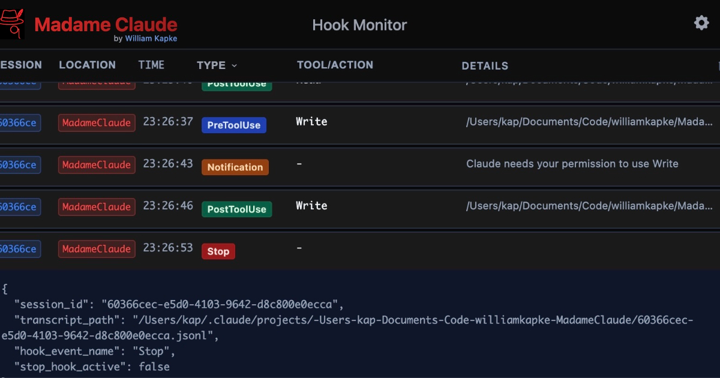Select the PostToolUse badge at 23:26:46
Viewport: 720px width, 378px height.
coord(236,209)
